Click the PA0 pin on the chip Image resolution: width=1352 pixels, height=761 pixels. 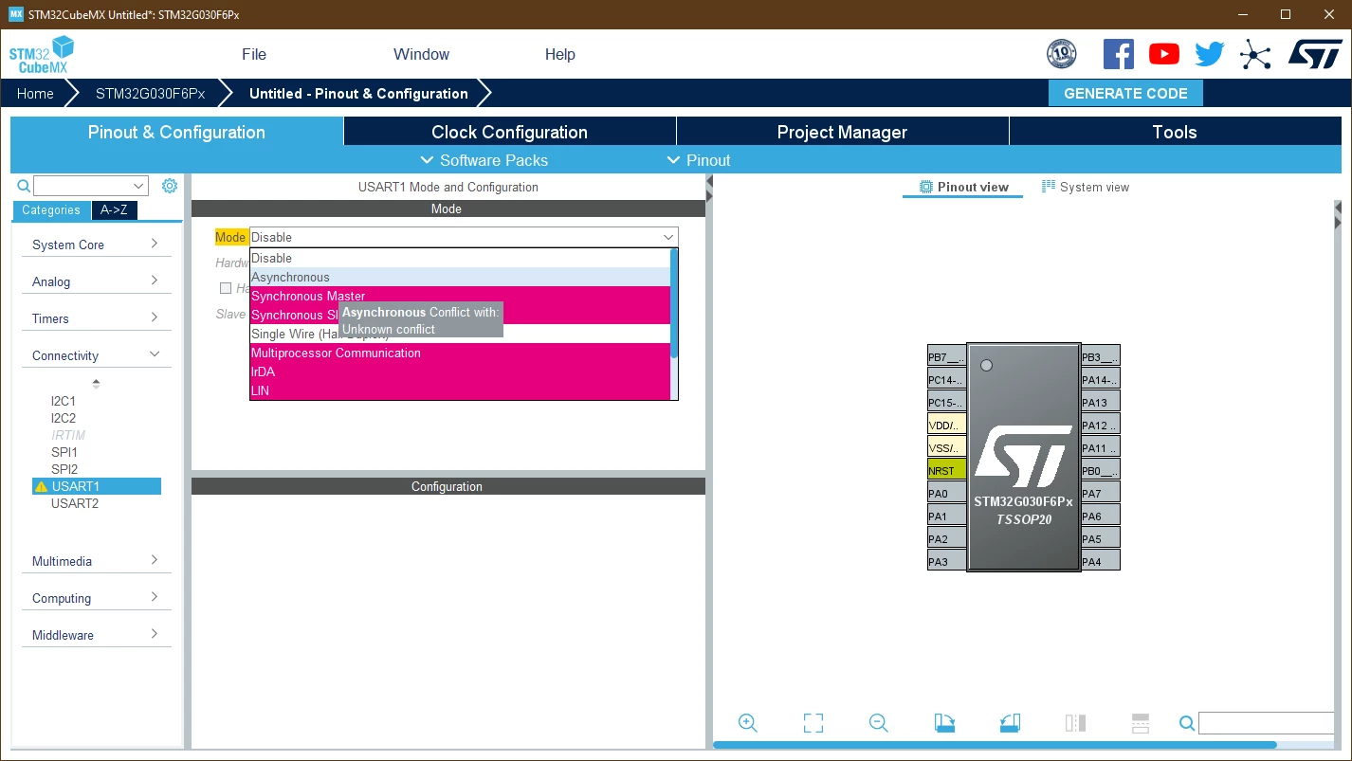click(947, 493)
